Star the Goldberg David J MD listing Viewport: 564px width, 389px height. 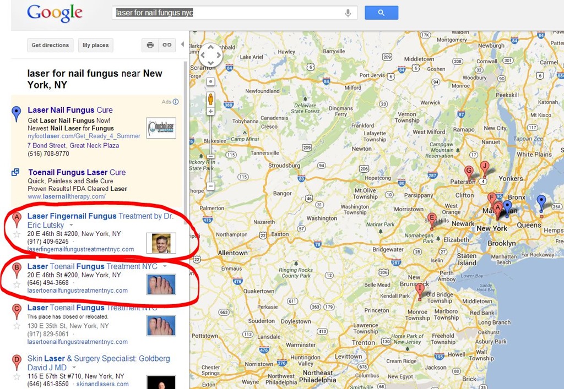(17, 377)
